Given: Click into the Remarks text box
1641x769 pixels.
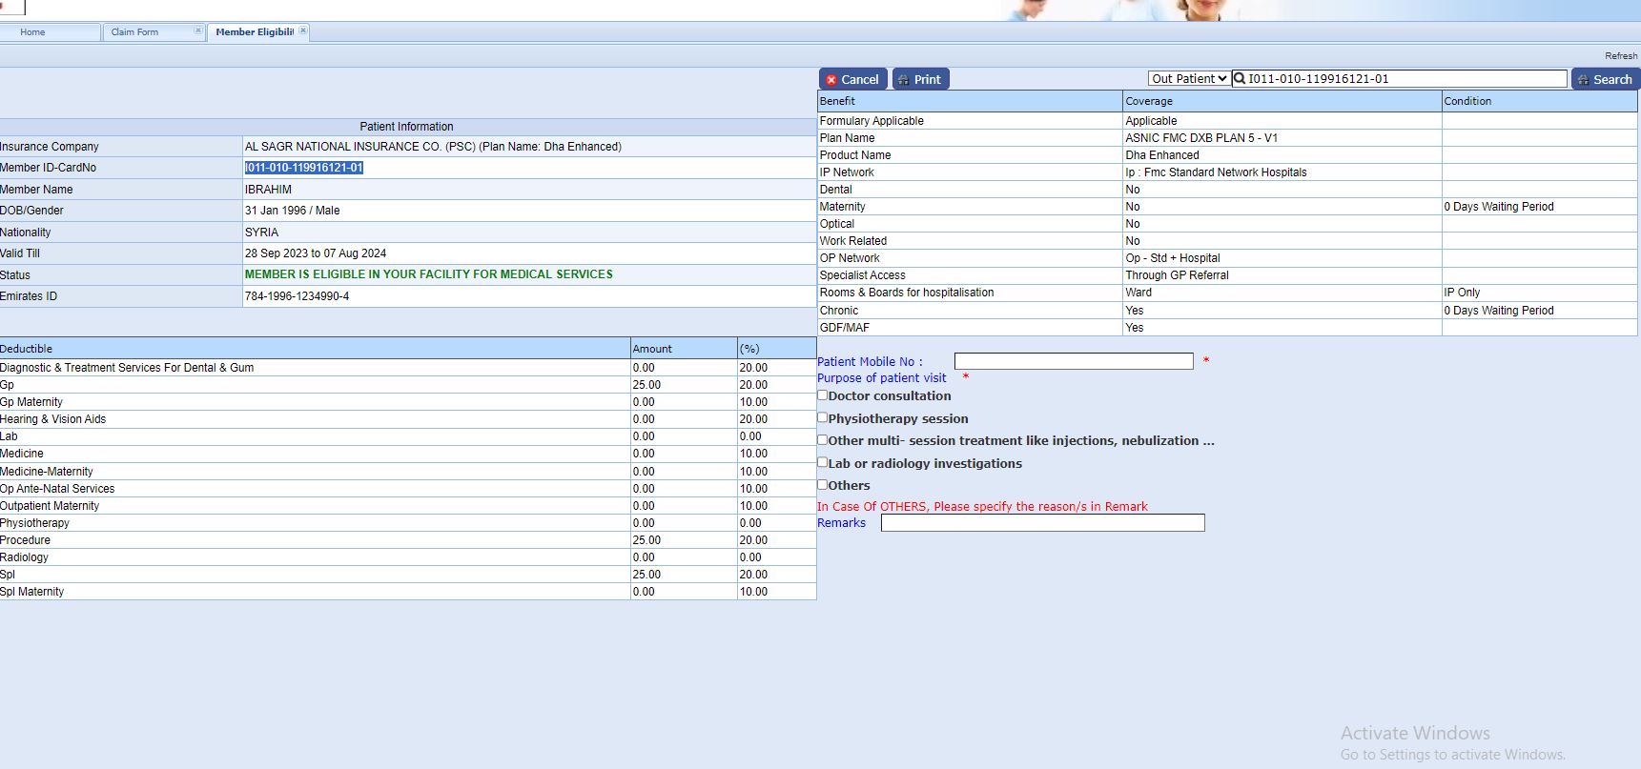Looking at the screenshot, I should (1042, 523).
